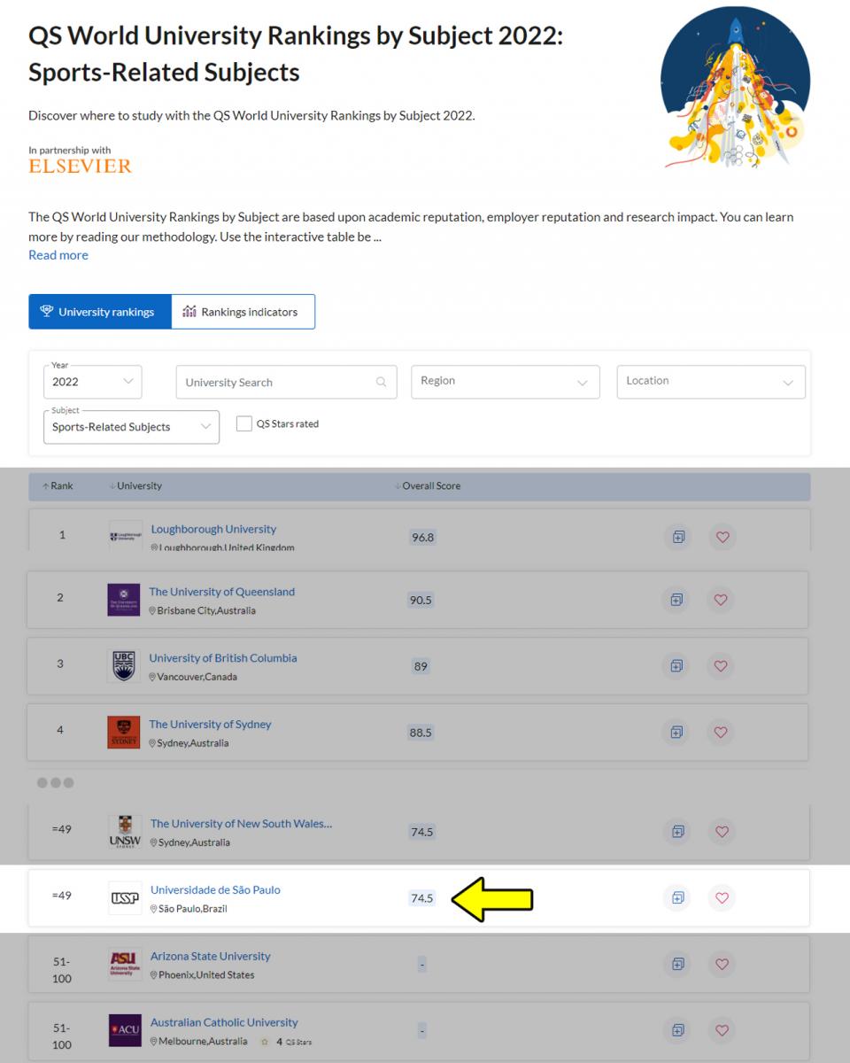Favorite Australian Catholic University
Viewport: 850px width, 1063px height.
click(722, 1030)
